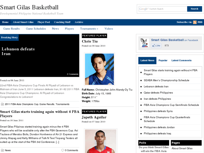Click the Breaking Story label
Viewport: 204px width, 153px height.
[x=9, y=38]
